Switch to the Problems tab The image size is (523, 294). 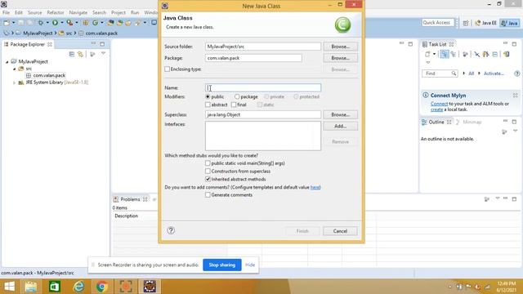coord(130,199)
